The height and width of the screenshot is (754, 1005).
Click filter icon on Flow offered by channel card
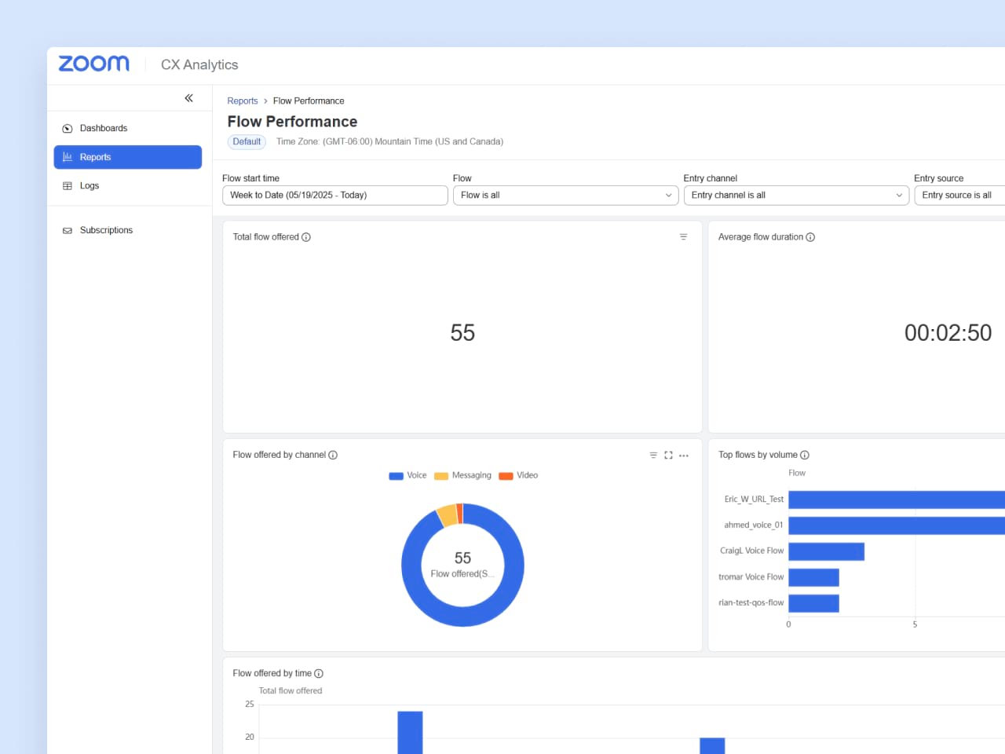653,455
